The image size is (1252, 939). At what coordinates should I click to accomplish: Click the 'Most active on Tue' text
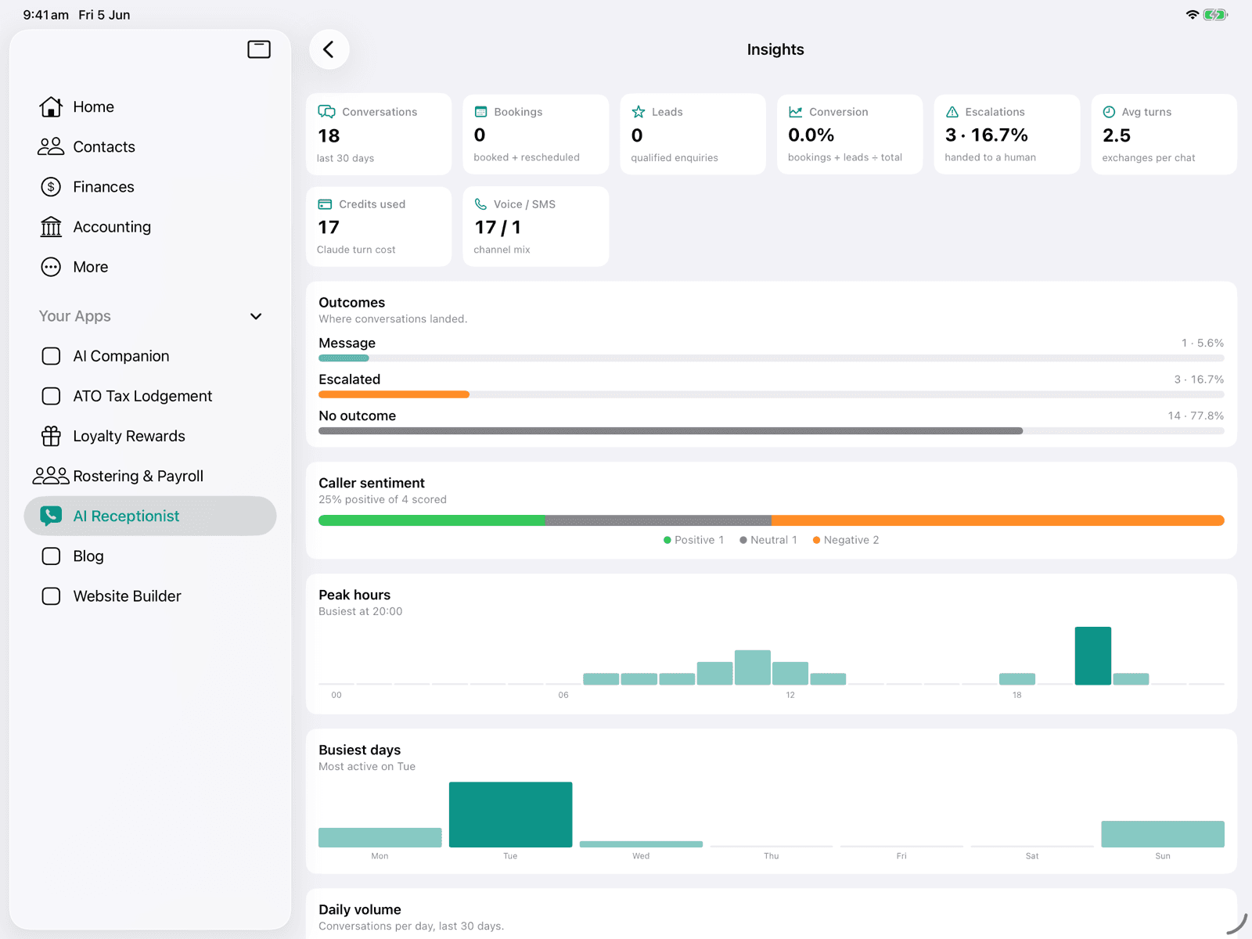click(x=367, y=767)
